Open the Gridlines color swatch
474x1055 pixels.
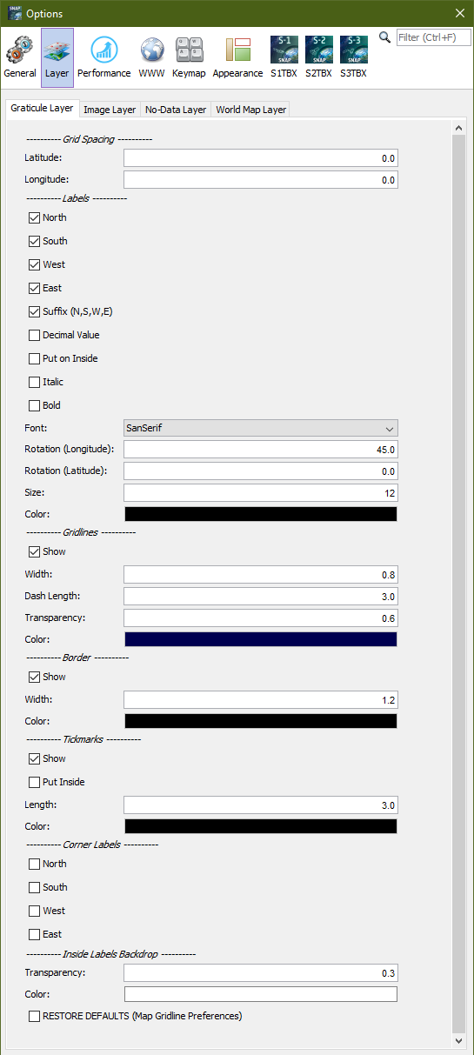[261, 639]
